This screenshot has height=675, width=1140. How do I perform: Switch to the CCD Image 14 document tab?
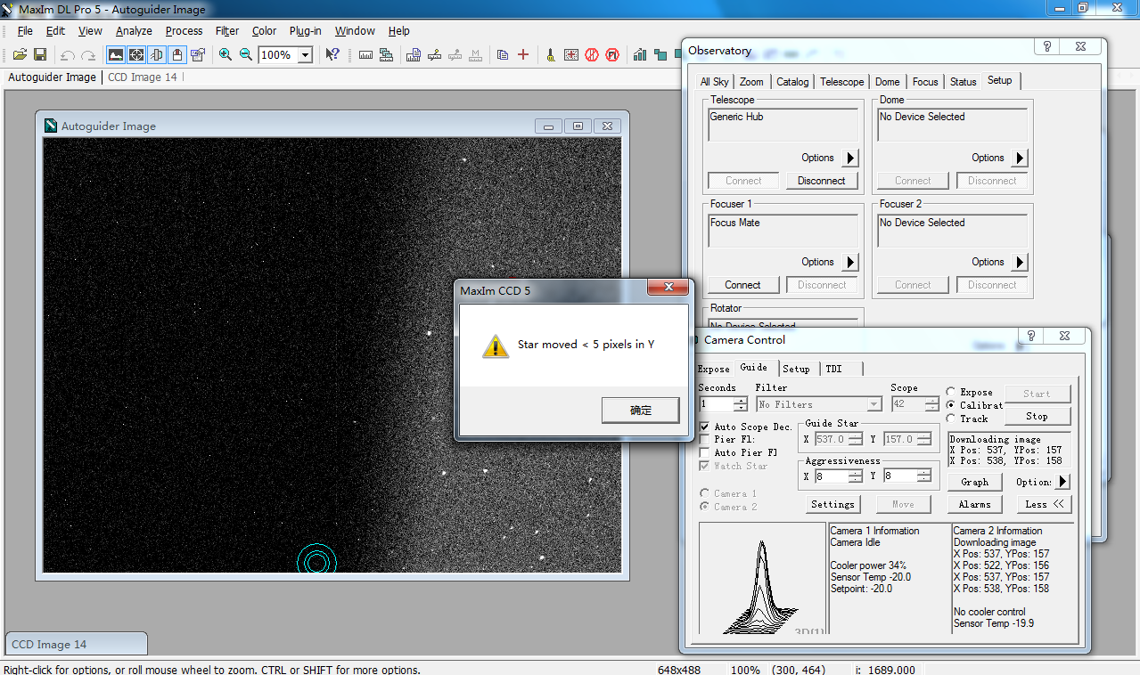pos(143,77)
